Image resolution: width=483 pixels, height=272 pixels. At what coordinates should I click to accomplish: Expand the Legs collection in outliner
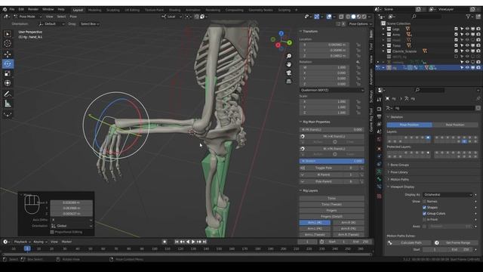383,29
